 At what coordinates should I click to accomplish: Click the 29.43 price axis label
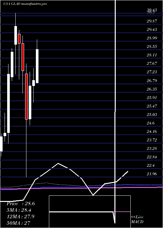152,30
